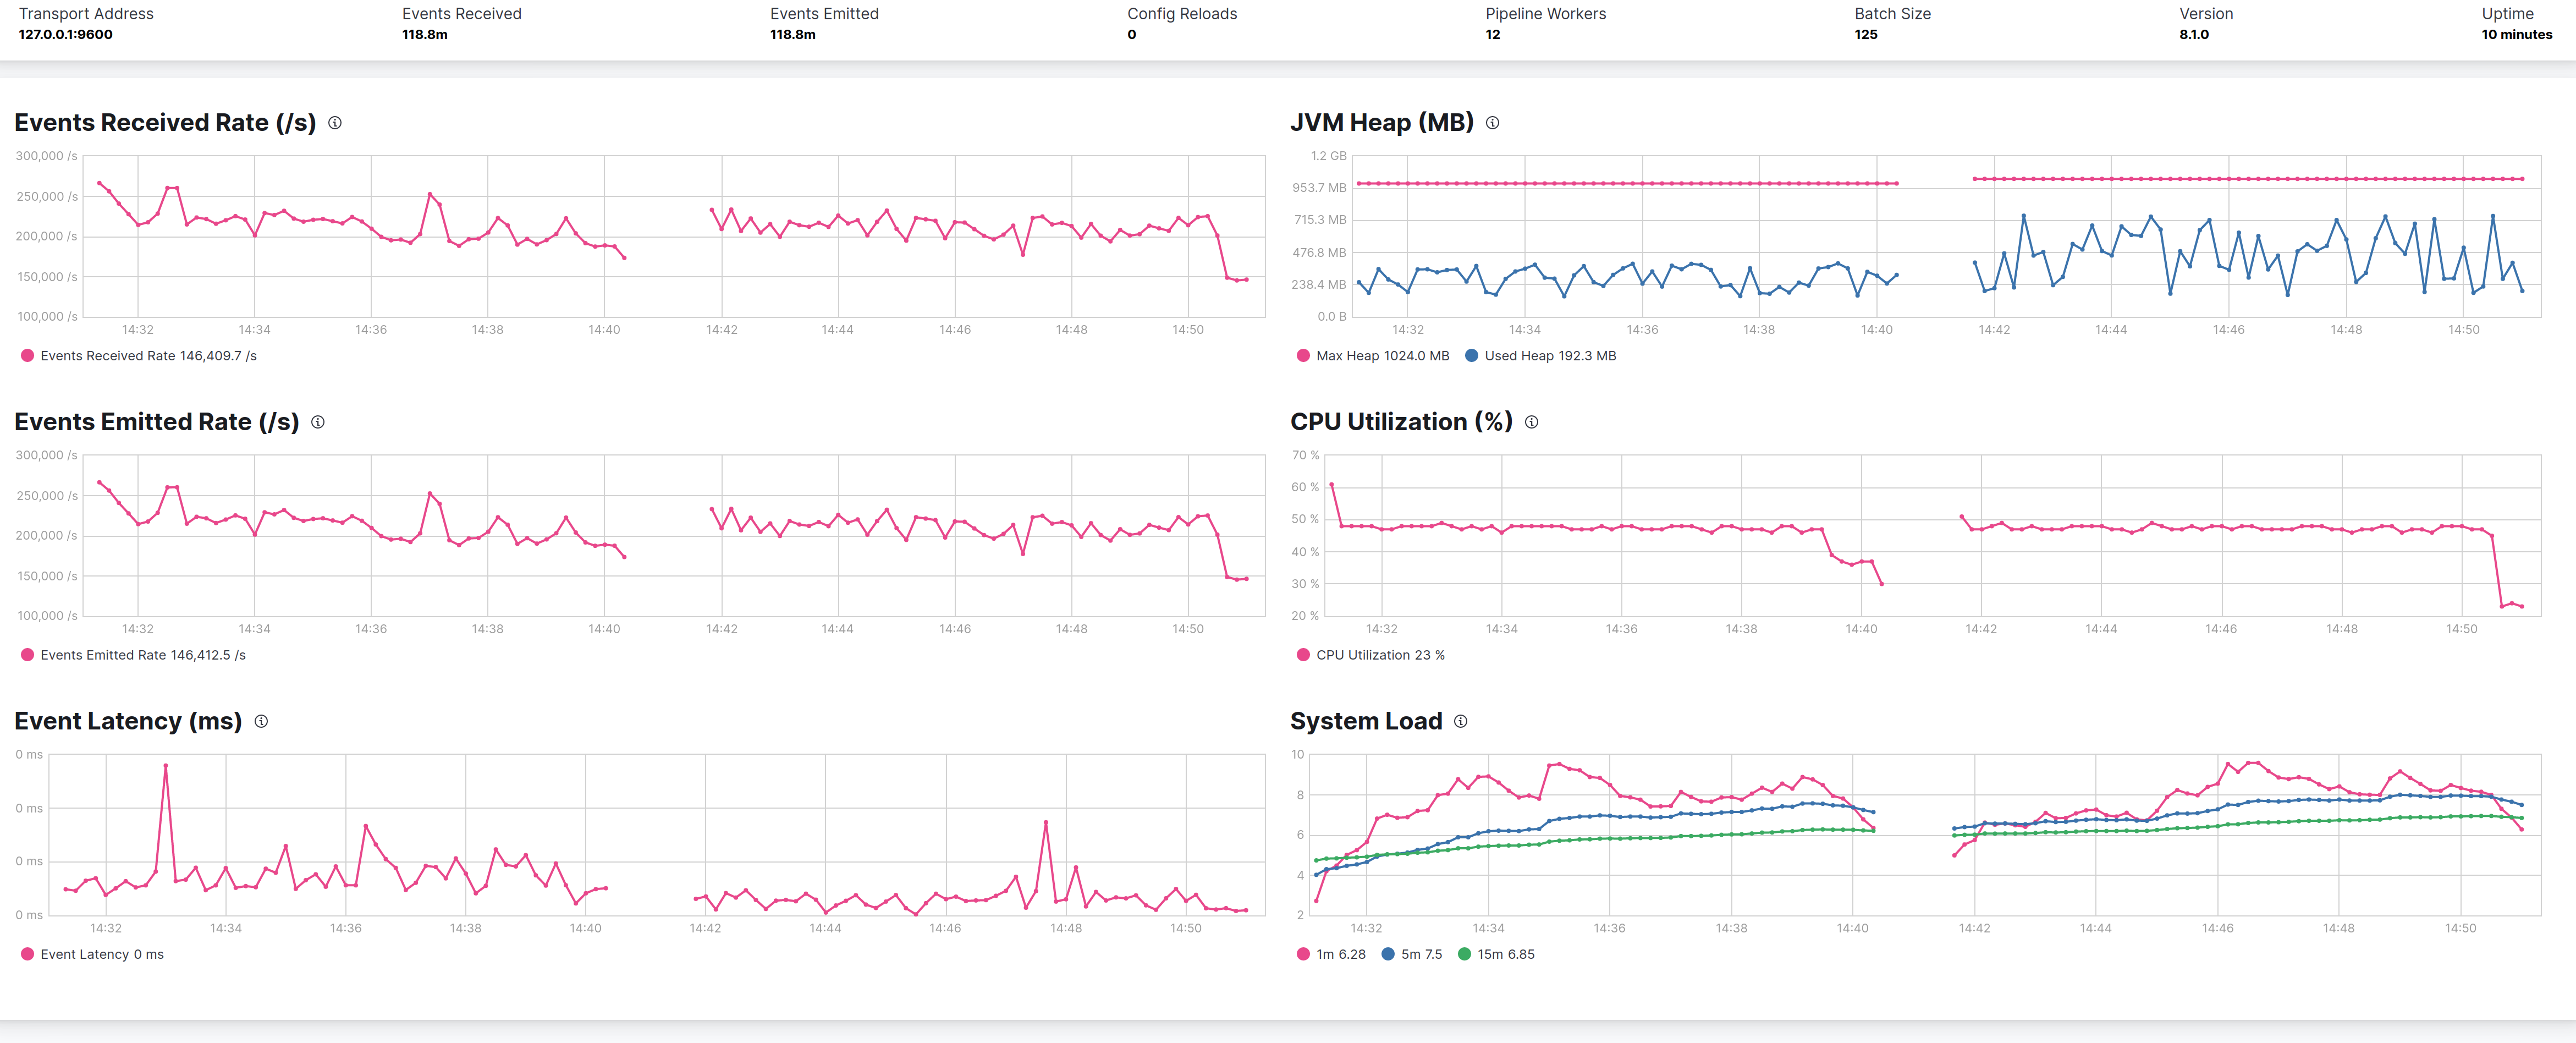Image resolution: width=2576 pixels, height=1043 pixels.
Task: Click info icon beside Events Emitted Rate
Action: (318, 422)
